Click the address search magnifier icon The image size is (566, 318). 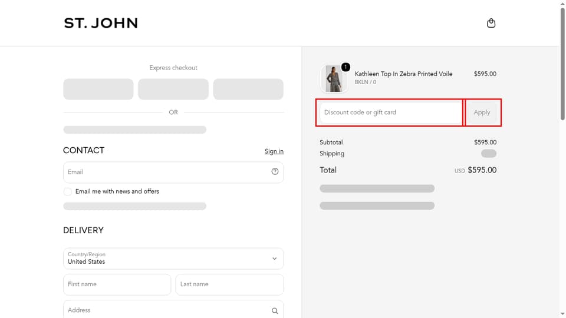(x=275, y=310)
